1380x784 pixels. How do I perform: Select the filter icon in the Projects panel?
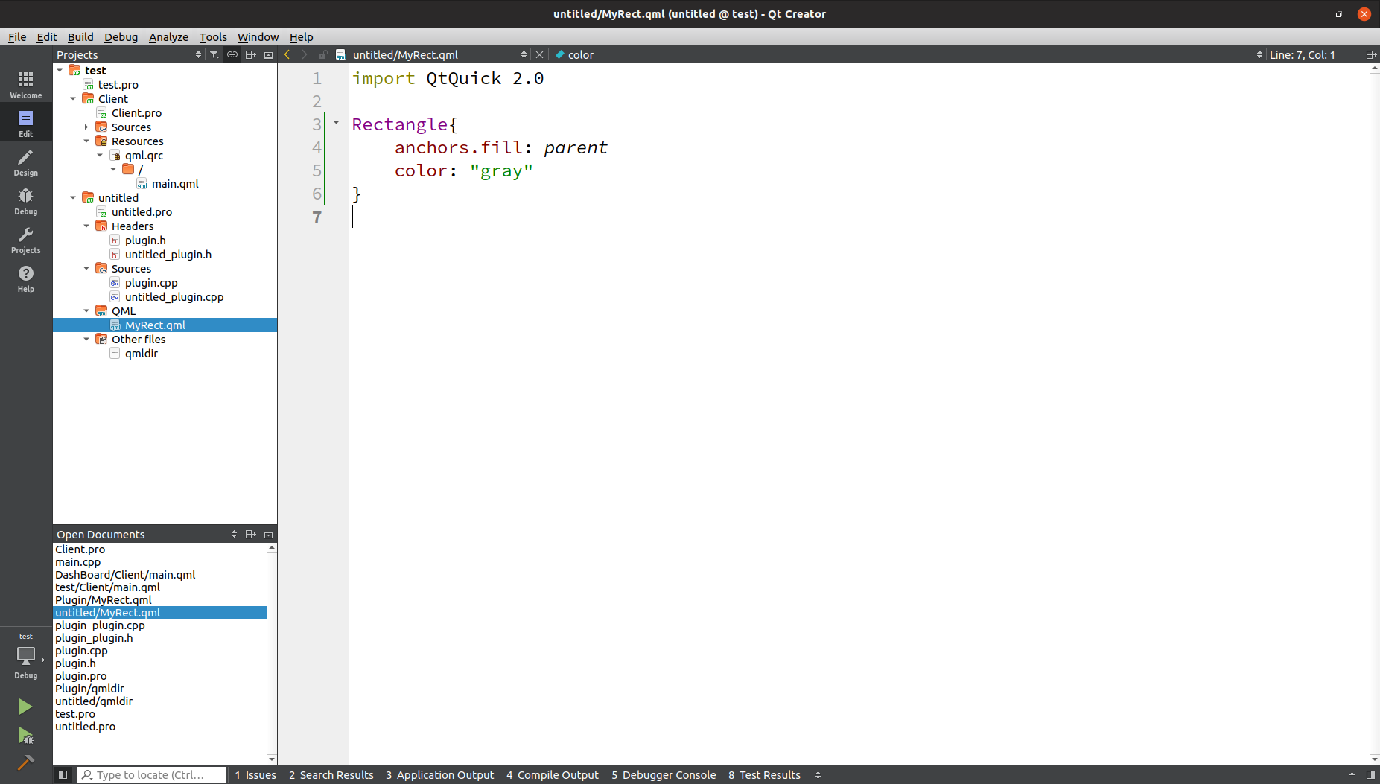click(x=214, y=54)
